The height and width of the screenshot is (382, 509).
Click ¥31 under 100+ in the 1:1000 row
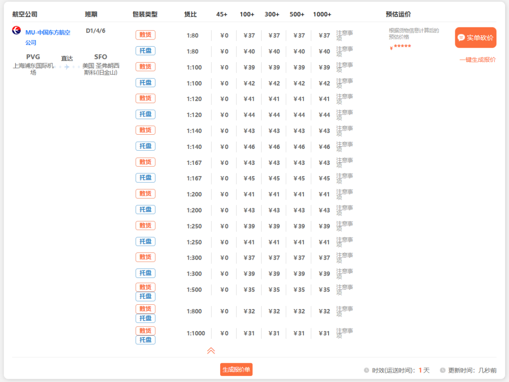pyautogui.click(x=249, y=333)
